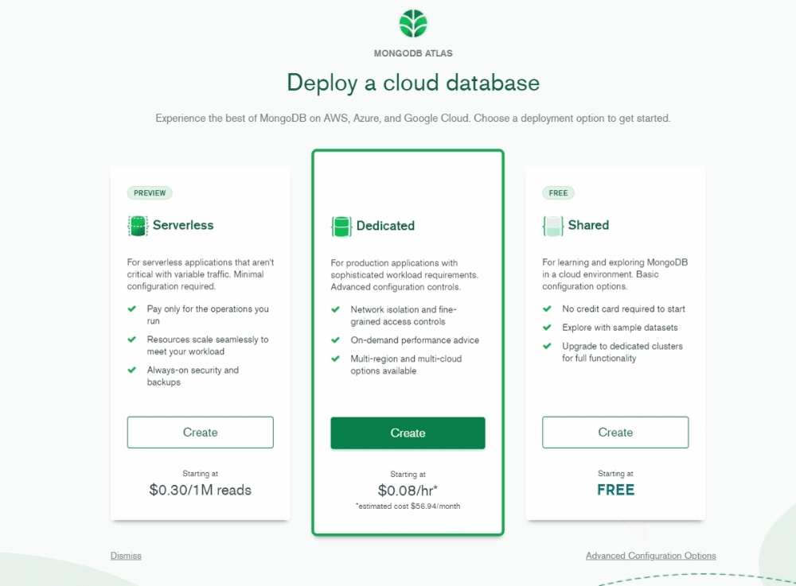Click checkmark beside Explore with sample datasets
Viewport: 796px width, 586px height.
[x=548, y=328]
